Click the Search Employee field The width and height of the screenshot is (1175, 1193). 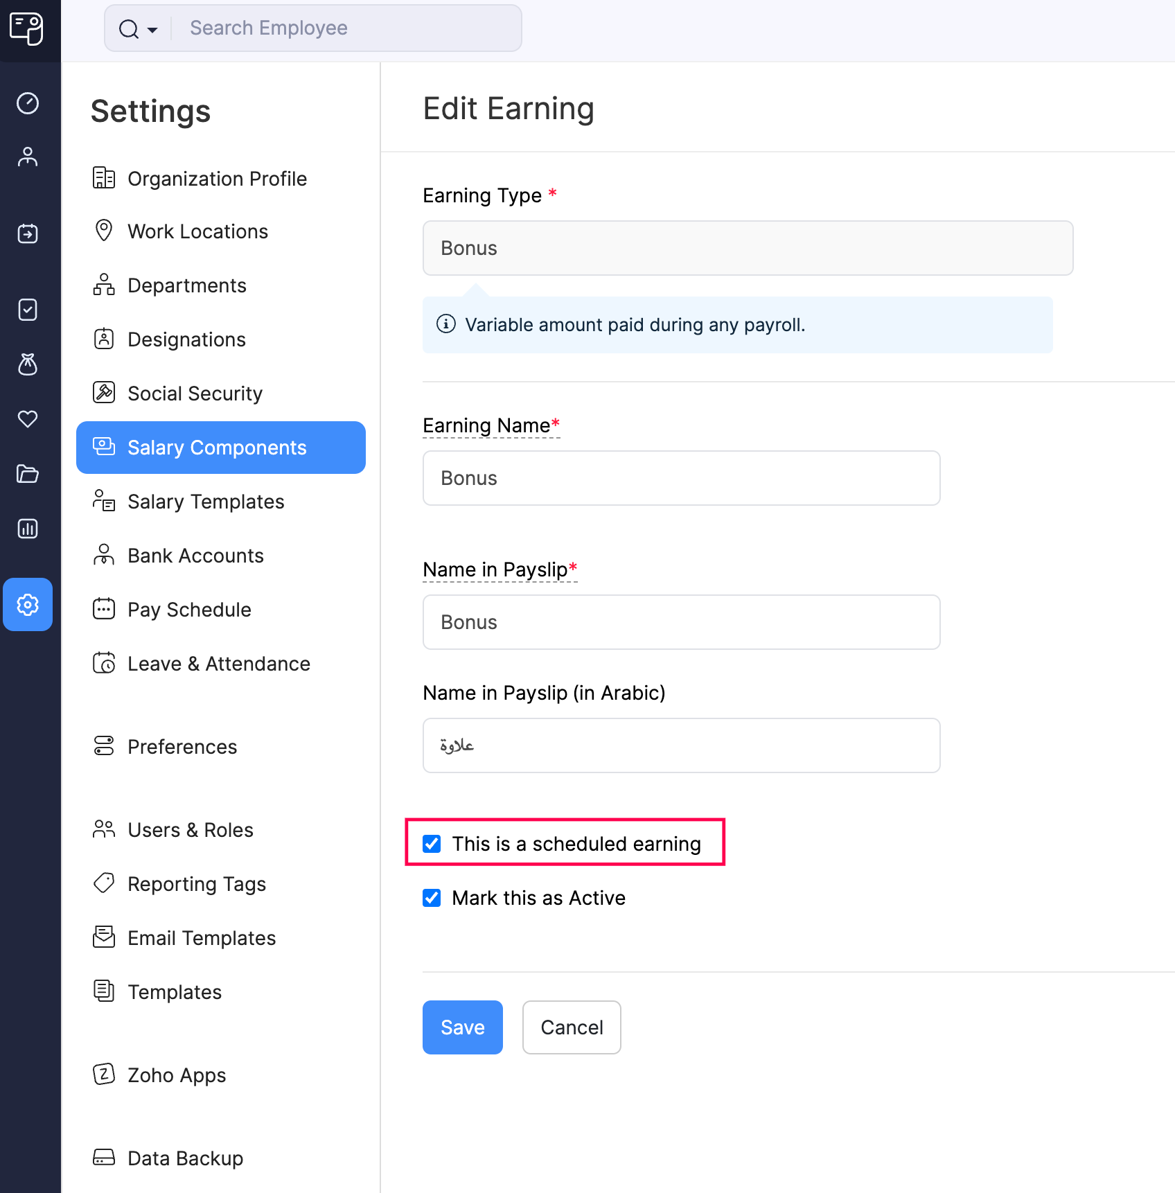(x=346, y=28)
